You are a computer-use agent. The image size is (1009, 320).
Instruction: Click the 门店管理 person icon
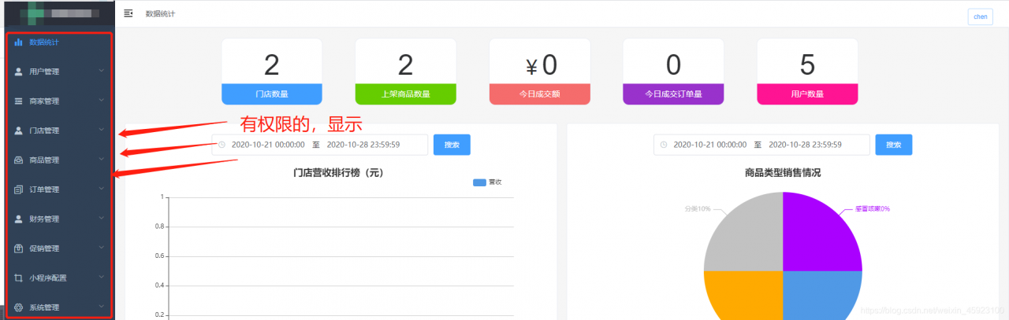coord(18,131)
